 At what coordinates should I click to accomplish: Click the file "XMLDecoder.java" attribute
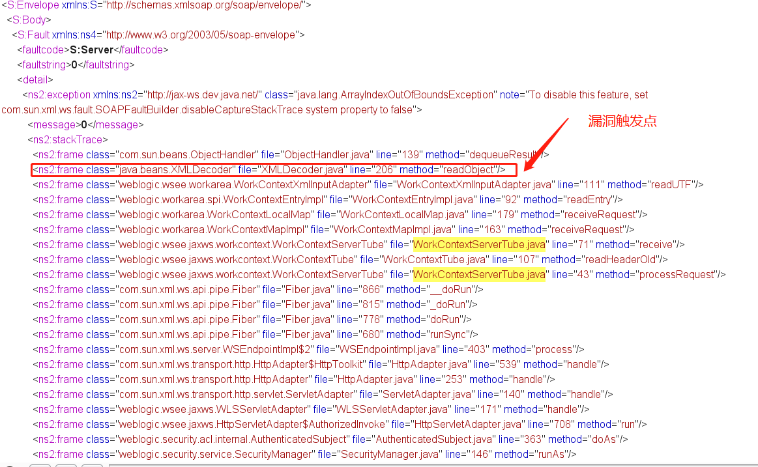[x=293, y=169]
